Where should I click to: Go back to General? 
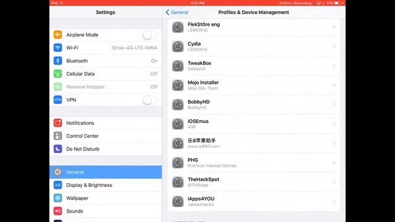[177, 12]
